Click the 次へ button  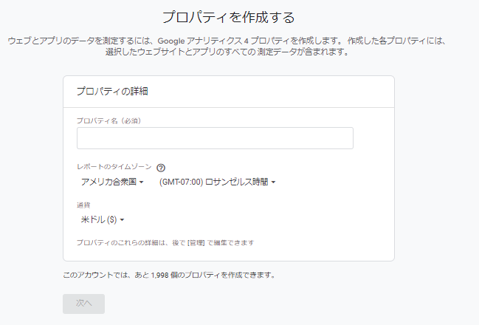coord(83,304)
